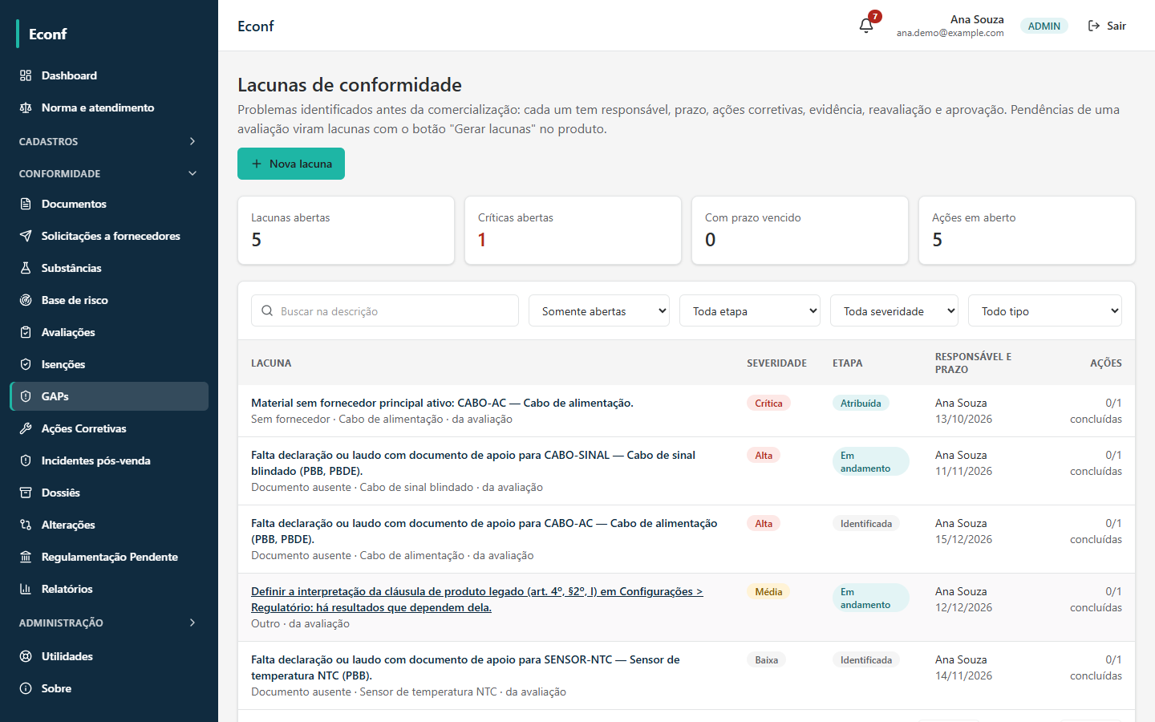Viewport: 1155px width, 722px height.
Task: Collapse the CONFORMIDADE sidebar section
Action: 109,173
